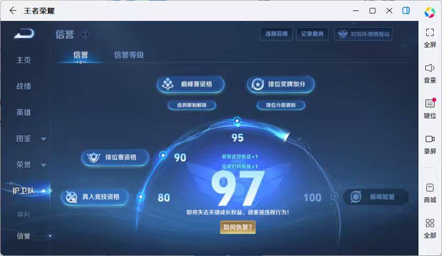Click the 全屏 fullscreen icon
Viewport: 442px width, 256px height.
(430, 32)
